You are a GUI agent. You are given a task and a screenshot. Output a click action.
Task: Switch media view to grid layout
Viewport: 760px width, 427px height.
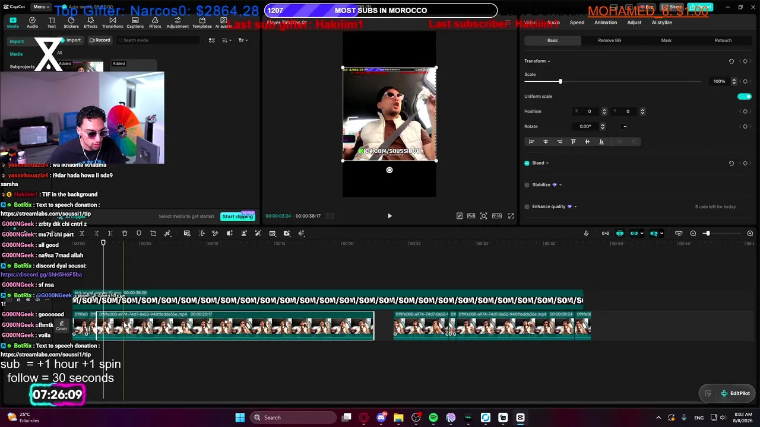[x=211, y=40]
